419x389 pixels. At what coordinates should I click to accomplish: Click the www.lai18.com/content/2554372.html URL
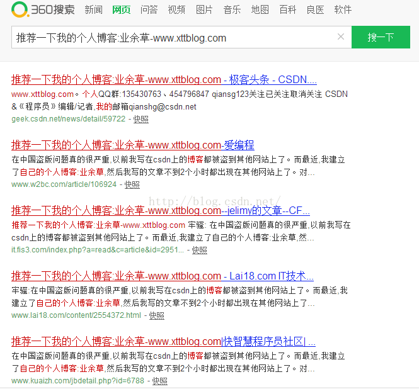[76, 315]
